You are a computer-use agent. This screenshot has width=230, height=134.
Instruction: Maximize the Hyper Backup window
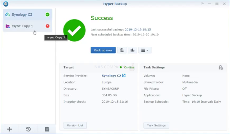(x=217, y=4)
